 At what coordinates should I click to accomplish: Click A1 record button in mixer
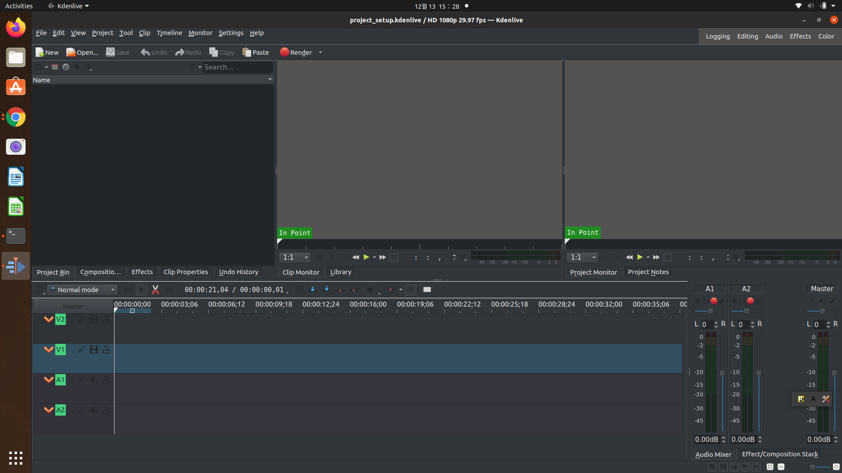pyautogui.click(x=714, y=301)
